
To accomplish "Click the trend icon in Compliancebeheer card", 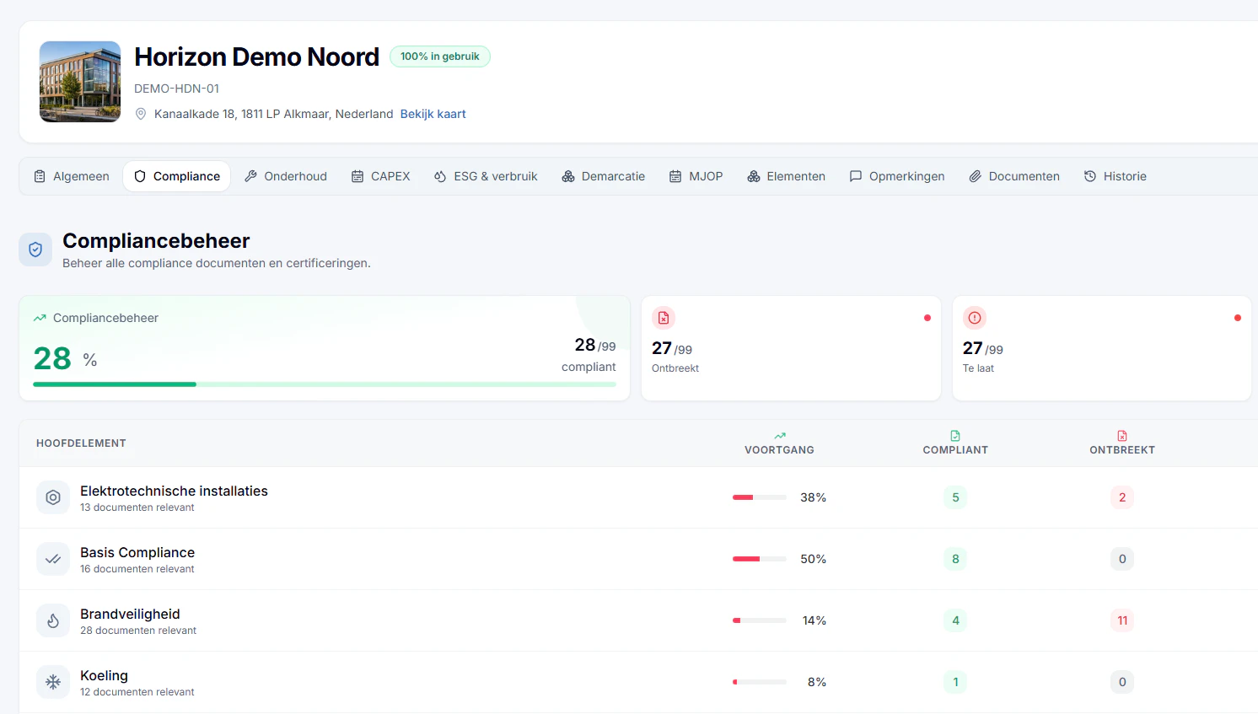I will [x=40, y=318].
